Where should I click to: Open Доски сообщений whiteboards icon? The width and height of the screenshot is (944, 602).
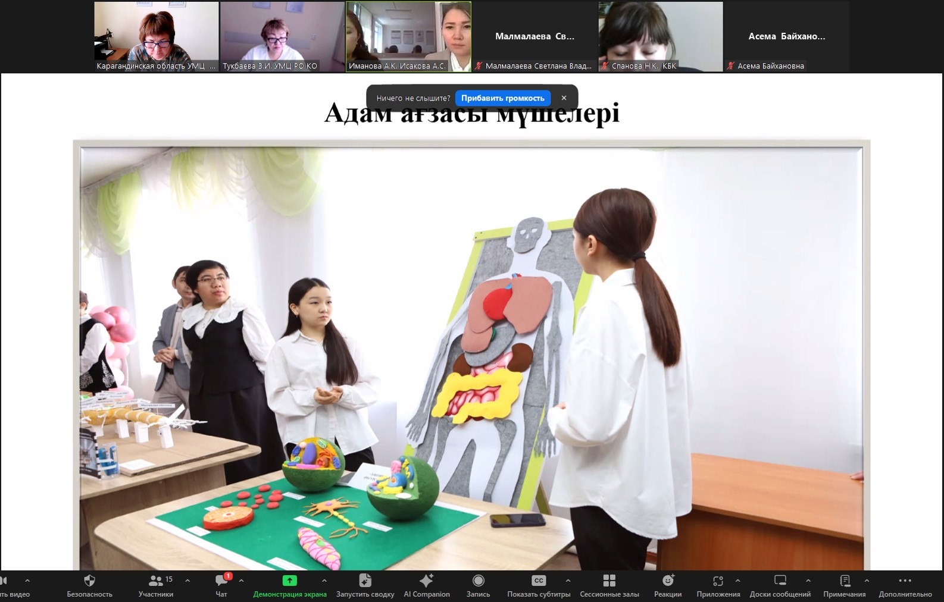[780, 581]
